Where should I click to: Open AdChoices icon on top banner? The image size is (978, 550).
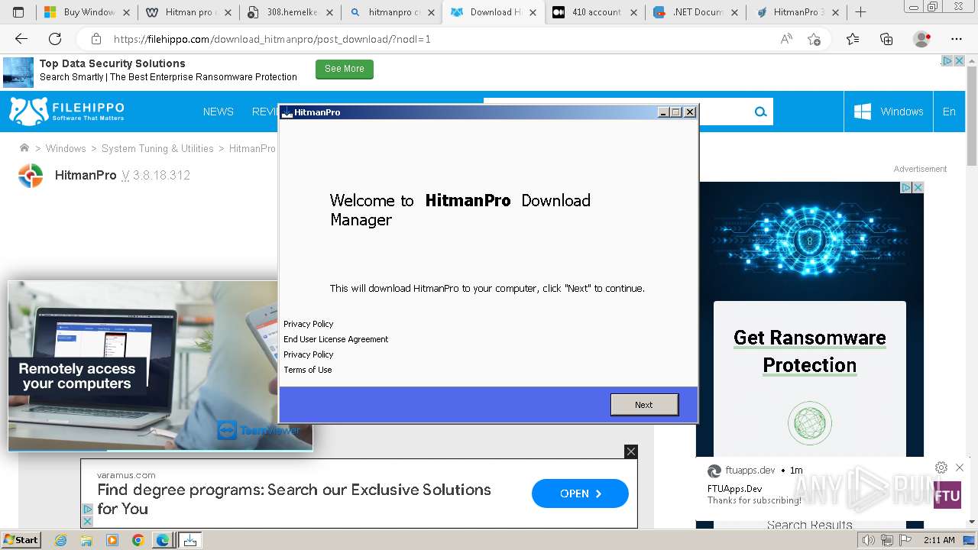click(947, 60)
